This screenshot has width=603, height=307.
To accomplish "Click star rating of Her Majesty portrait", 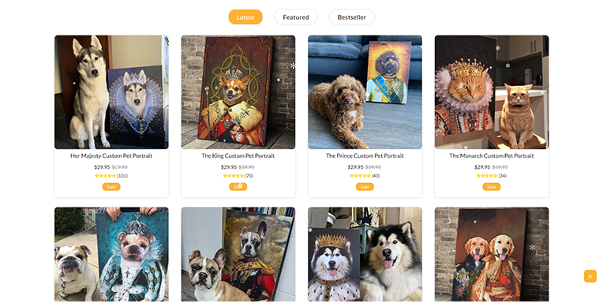I will 106,176.
